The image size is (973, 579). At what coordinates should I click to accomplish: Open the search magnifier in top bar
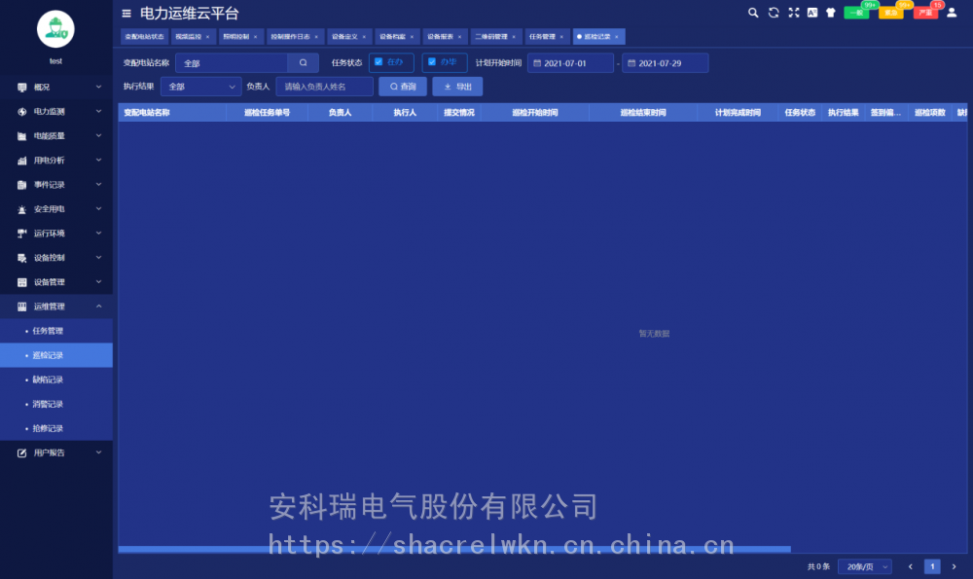[x=753, y=13]
